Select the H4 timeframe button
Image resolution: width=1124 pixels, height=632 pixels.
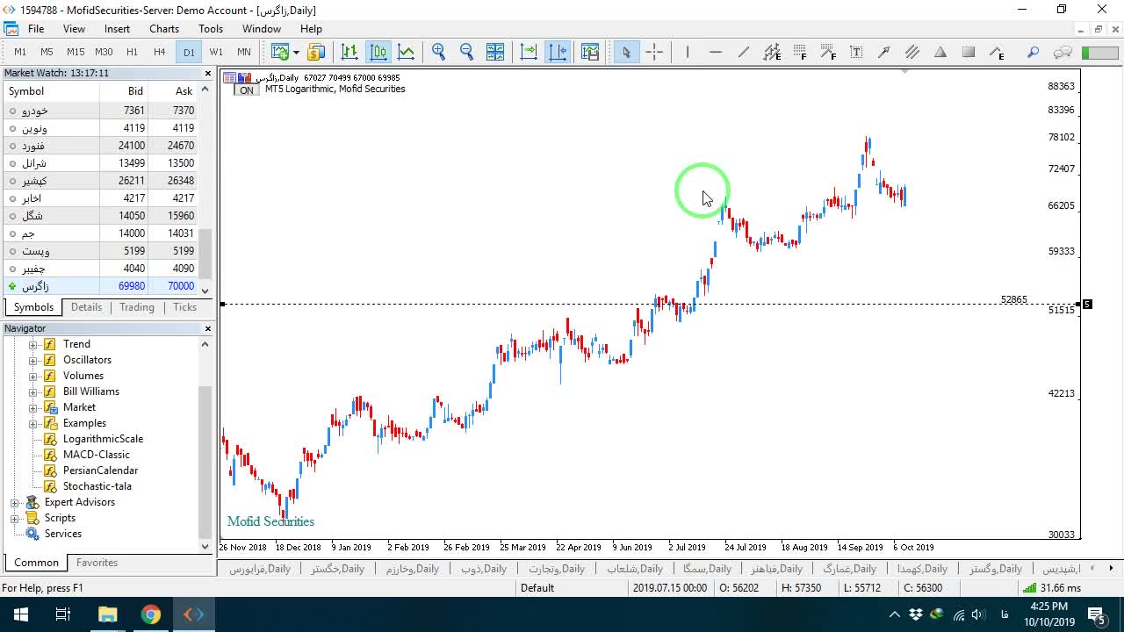(x=159, y=52)
